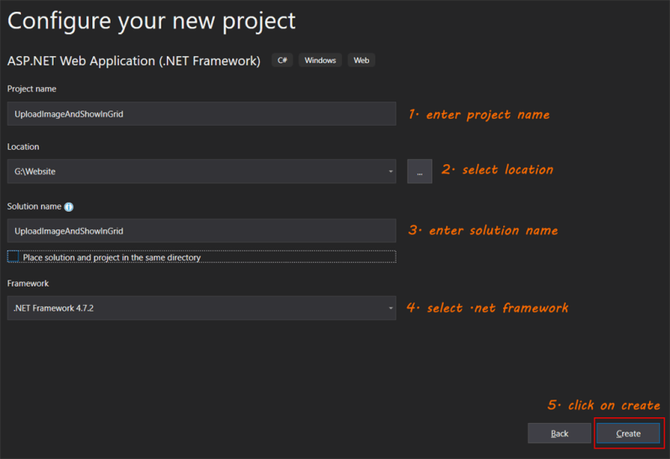Enable Place solution and project in same directory checkbox
Screen dimensions: 670x459
[13, 256]
